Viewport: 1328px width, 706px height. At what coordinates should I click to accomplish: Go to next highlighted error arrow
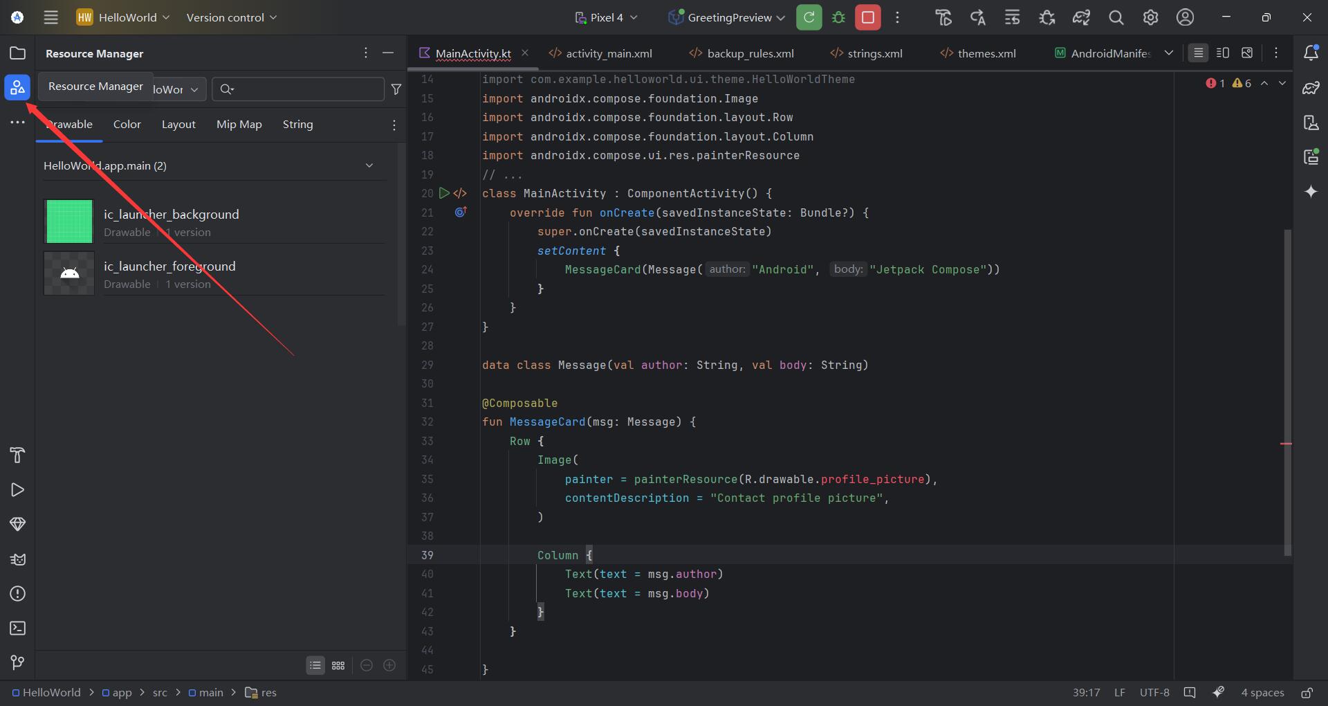pyautogui.click(x=1282, y=83)
